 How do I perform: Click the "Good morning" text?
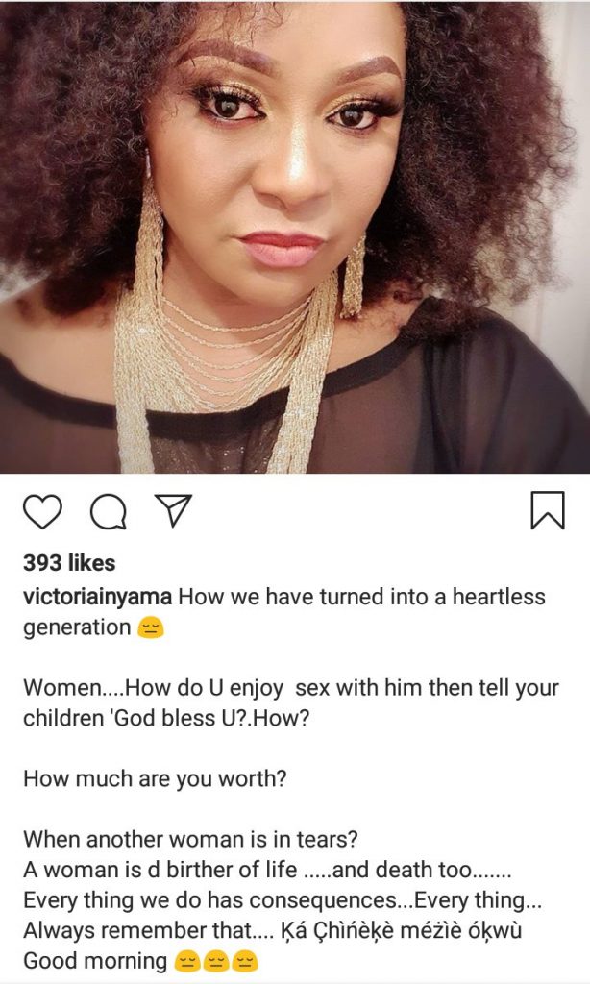(x=94, y=961)
